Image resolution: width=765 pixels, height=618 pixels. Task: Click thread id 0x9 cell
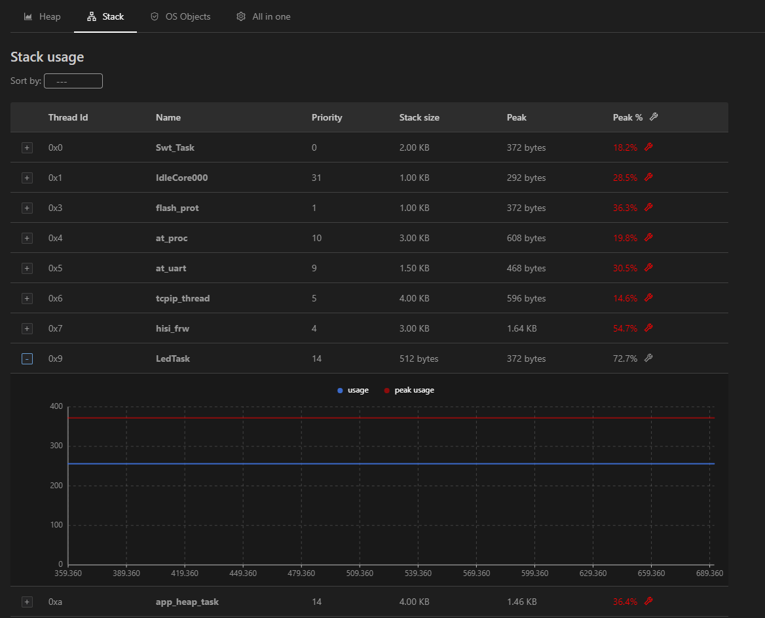55,358
